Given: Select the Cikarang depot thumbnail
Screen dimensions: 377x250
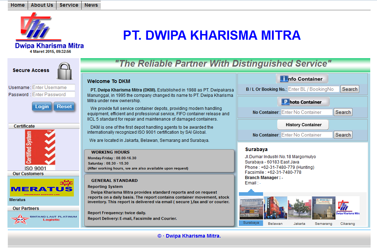Looking at the screenshot, I should point(348,208).
